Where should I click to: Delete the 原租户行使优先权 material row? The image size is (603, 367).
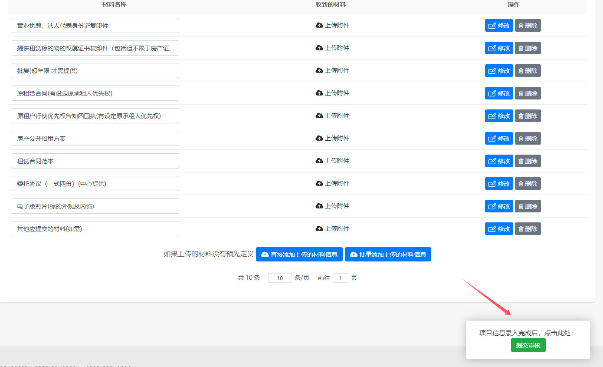(x=528, y=116)
